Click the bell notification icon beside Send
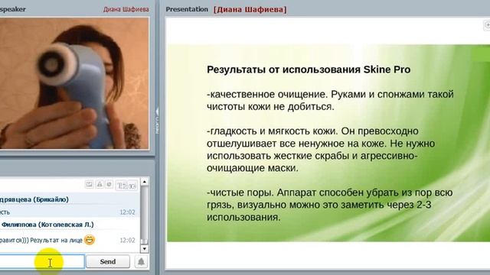 (141, 261)
